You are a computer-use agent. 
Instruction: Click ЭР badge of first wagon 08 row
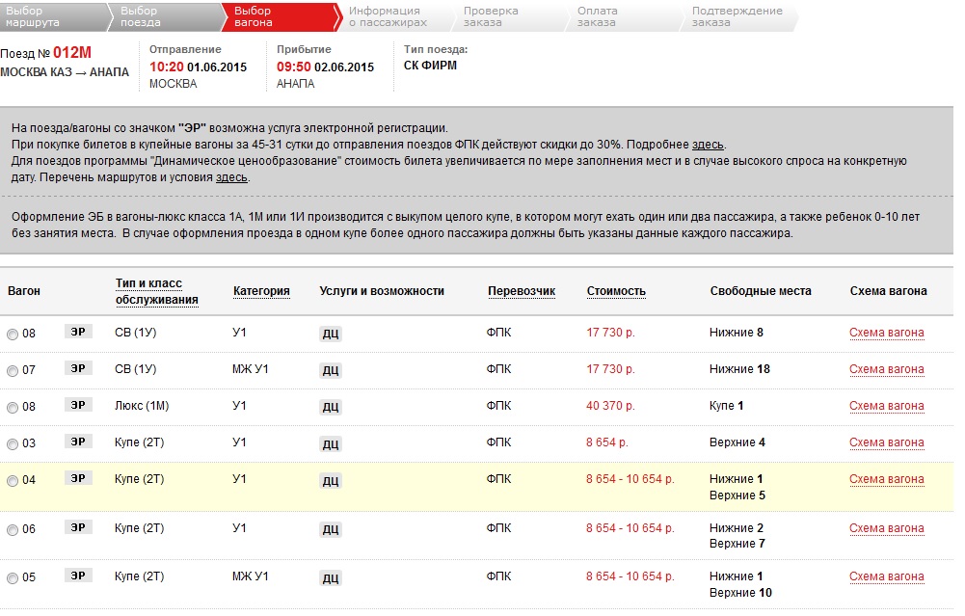point(78,332)
